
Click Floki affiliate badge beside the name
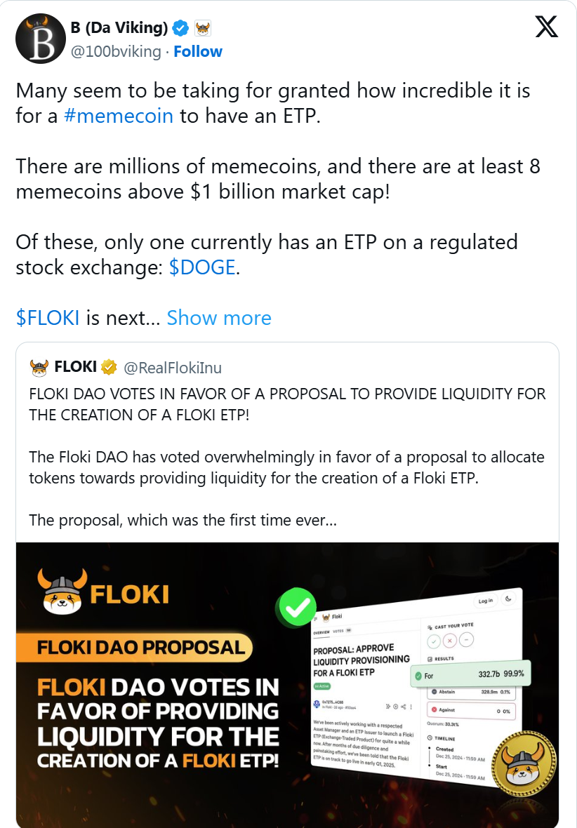(202, 29)
